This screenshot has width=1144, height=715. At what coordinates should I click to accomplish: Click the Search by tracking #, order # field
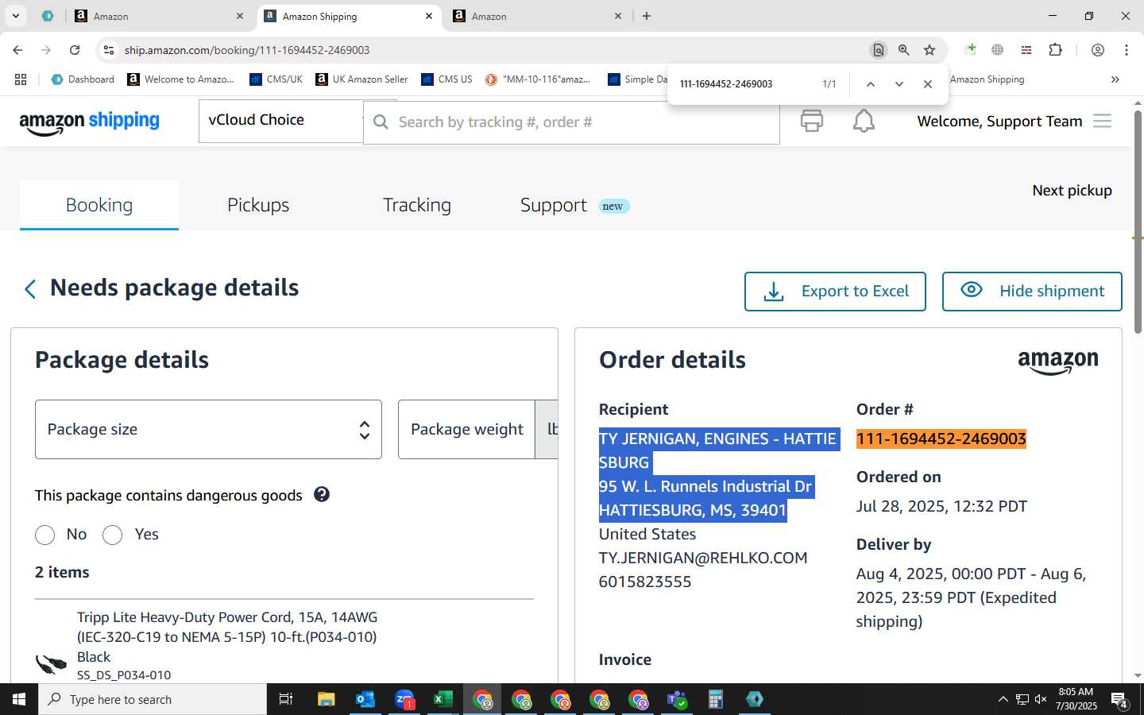click(x=572, y=122)
